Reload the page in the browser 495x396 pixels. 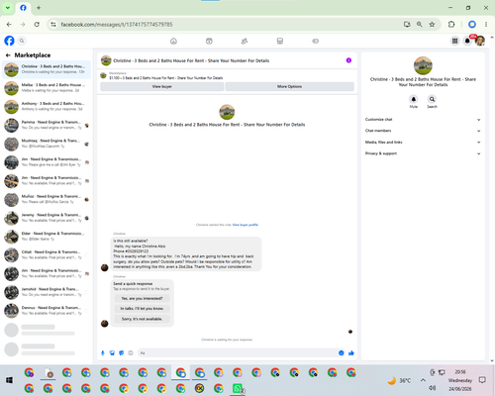(37, 25)
